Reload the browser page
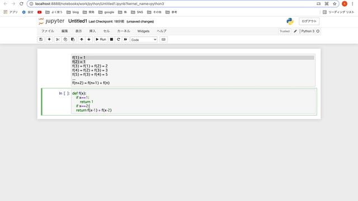Viewport: 358px width, 201px height. (21, 4)
